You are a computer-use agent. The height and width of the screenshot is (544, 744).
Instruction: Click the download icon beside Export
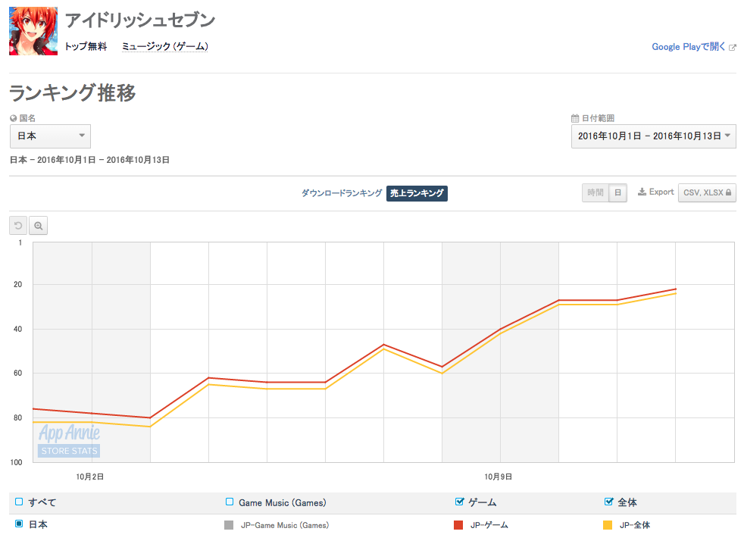pyautogui.click(x=642, y=192)
